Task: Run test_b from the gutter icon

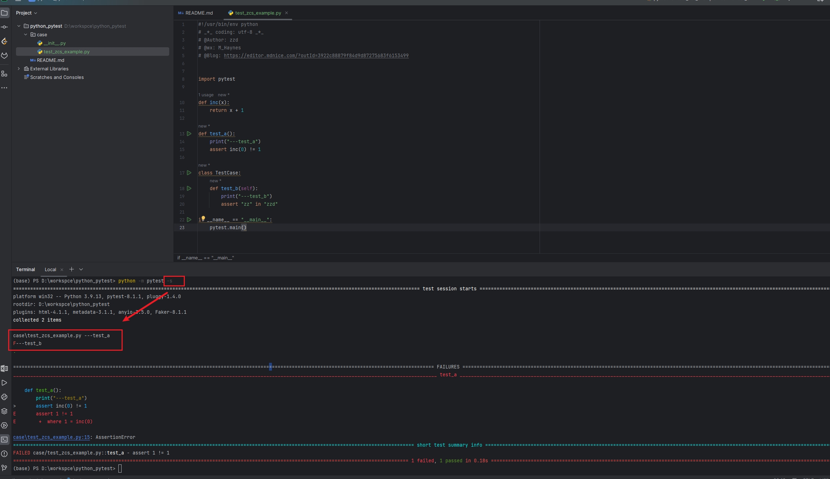Action: pos(189,188)
